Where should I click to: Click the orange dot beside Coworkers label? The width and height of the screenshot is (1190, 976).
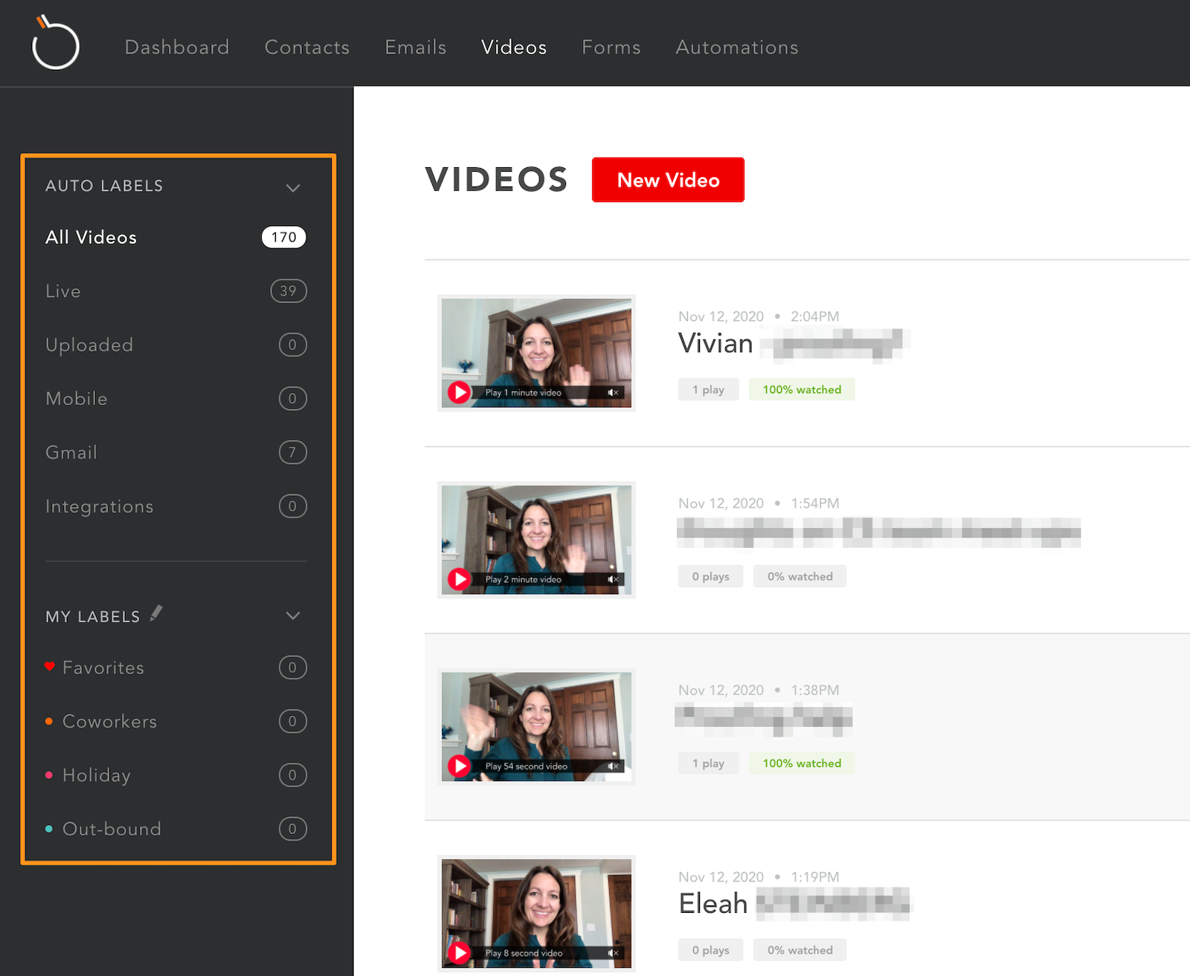click(48, 720)
